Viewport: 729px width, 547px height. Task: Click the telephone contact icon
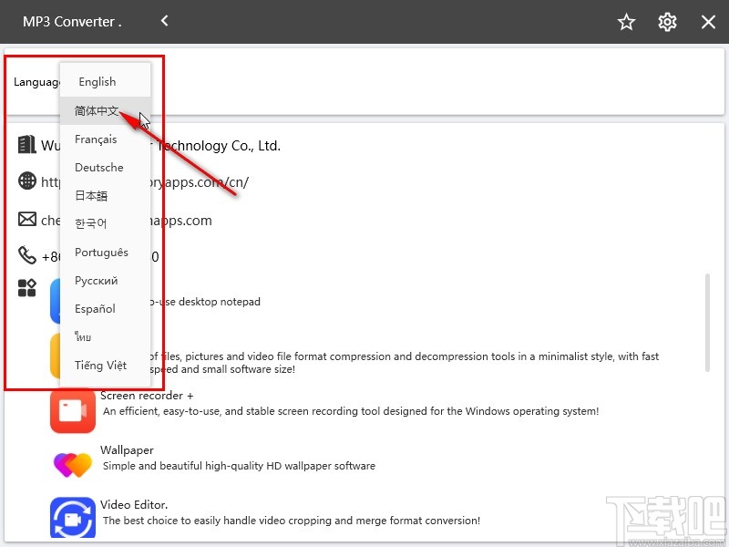[27, 255]
